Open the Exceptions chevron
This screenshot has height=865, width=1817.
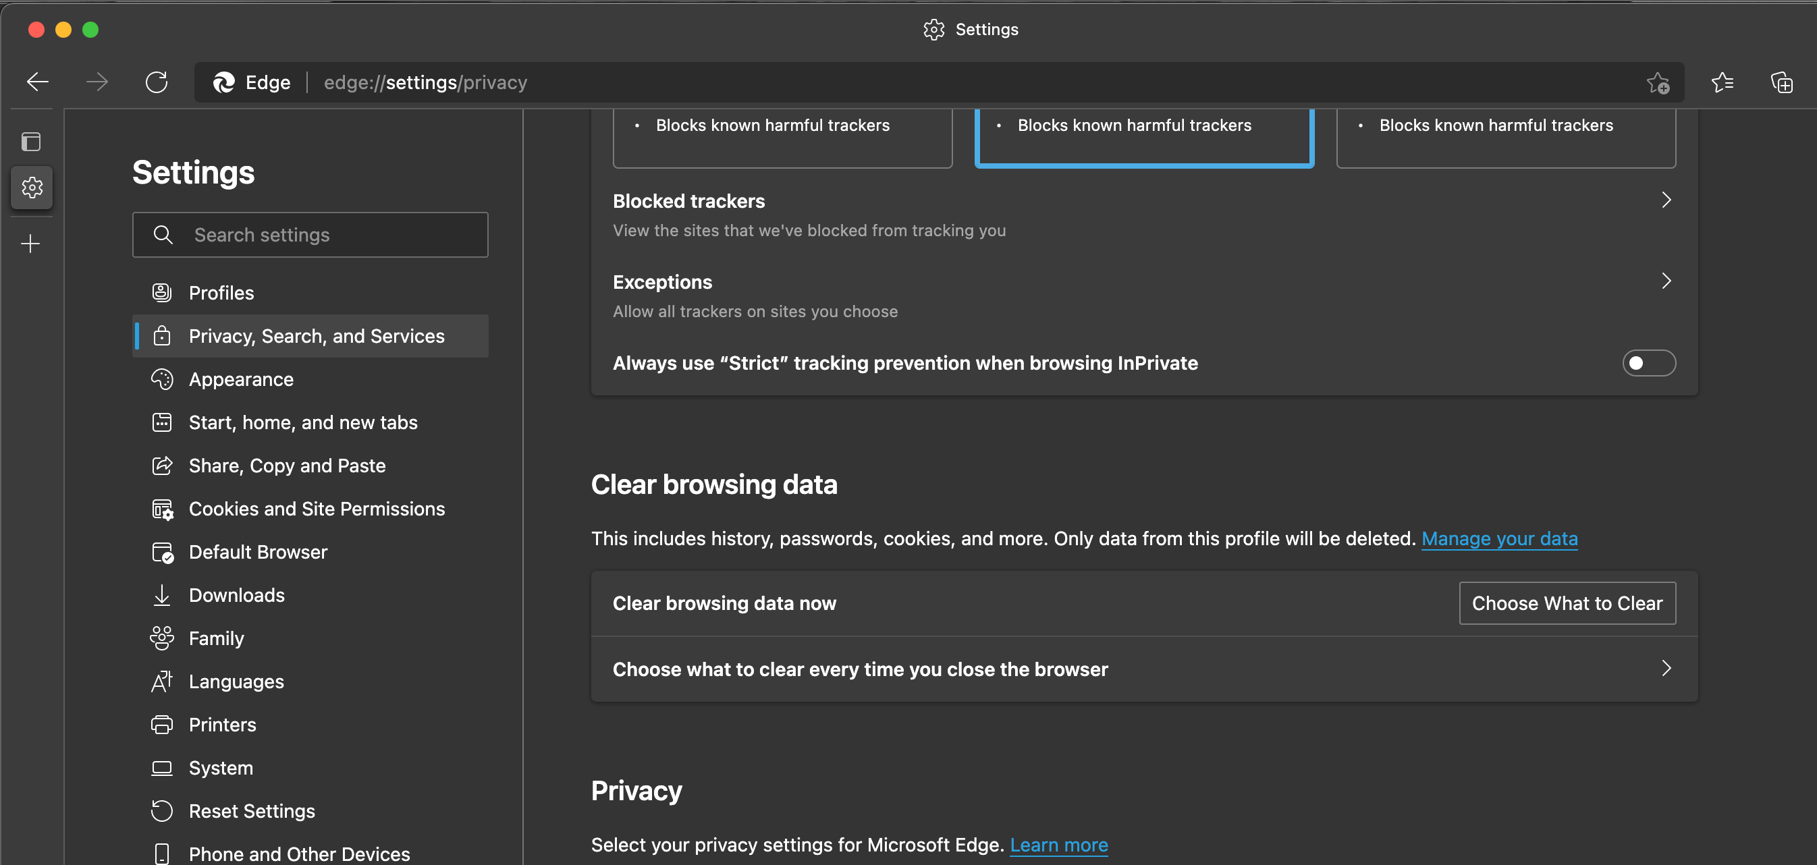pyautogui.click(x=1666, y=281)
